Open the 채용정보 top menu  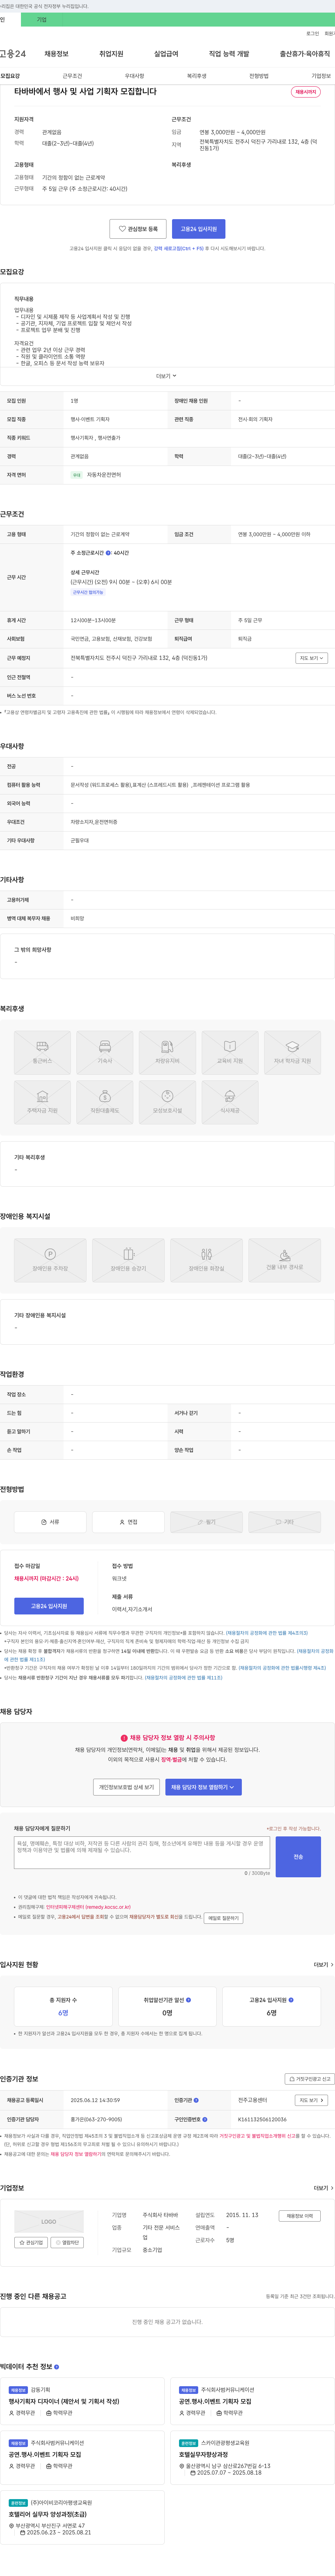[x=57, y=54]
